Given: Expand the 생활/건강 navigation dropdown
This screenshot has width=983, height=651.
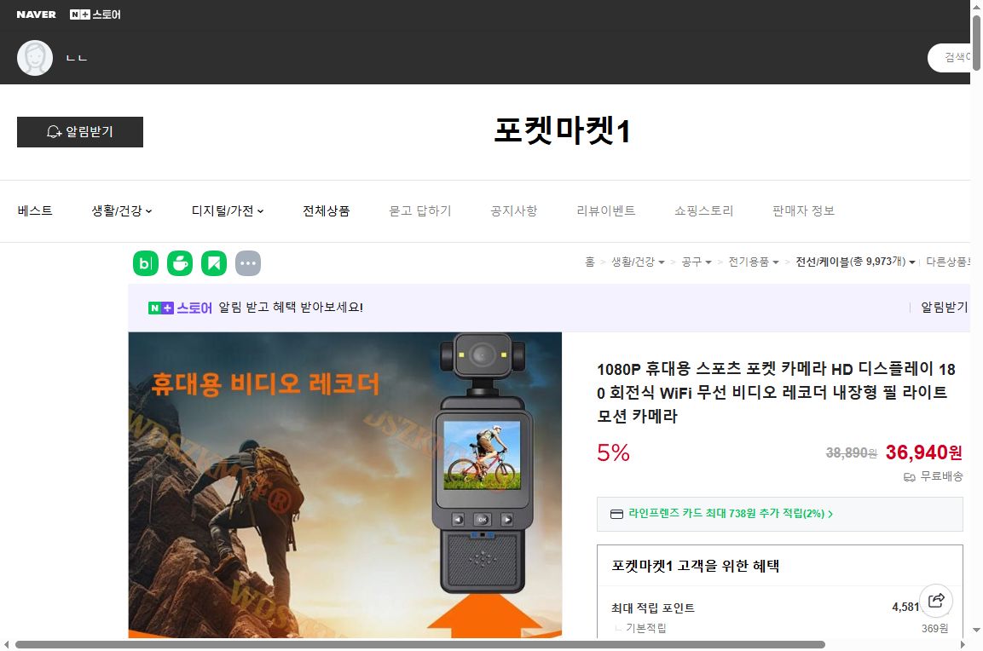Looking at the screenshot, I should tap(122, 210).
